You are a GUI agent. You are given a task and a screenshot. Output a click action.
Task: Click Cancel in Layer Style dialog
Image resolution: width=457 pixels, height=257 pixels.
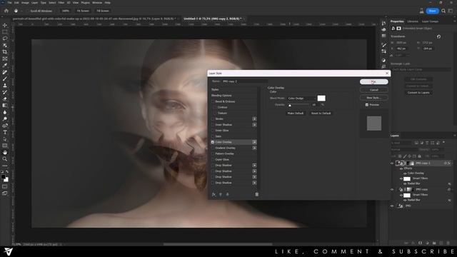pos(374,90)
